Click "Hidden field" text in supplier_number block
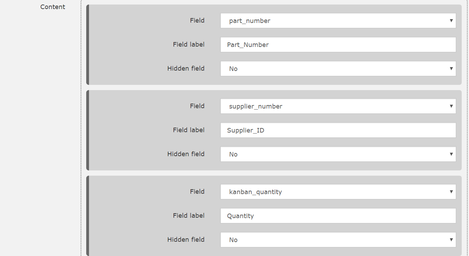Screen dimensions: 469x256 coord(186,154)
